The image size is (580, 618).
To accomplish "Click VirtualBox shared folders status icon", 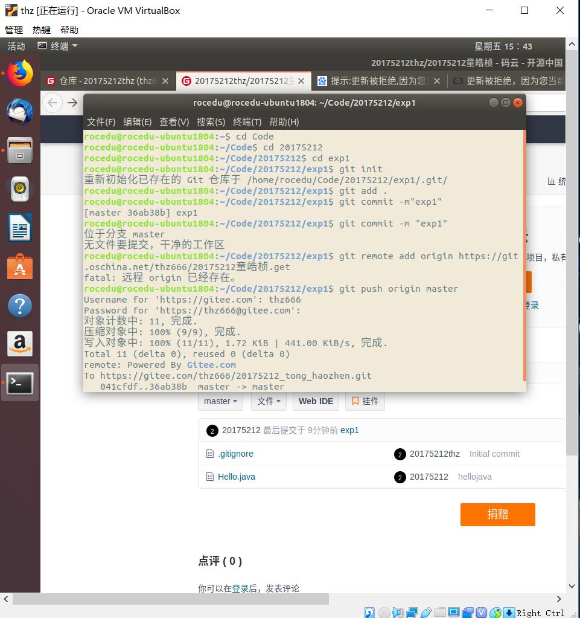I will click(x=440, y=612).
